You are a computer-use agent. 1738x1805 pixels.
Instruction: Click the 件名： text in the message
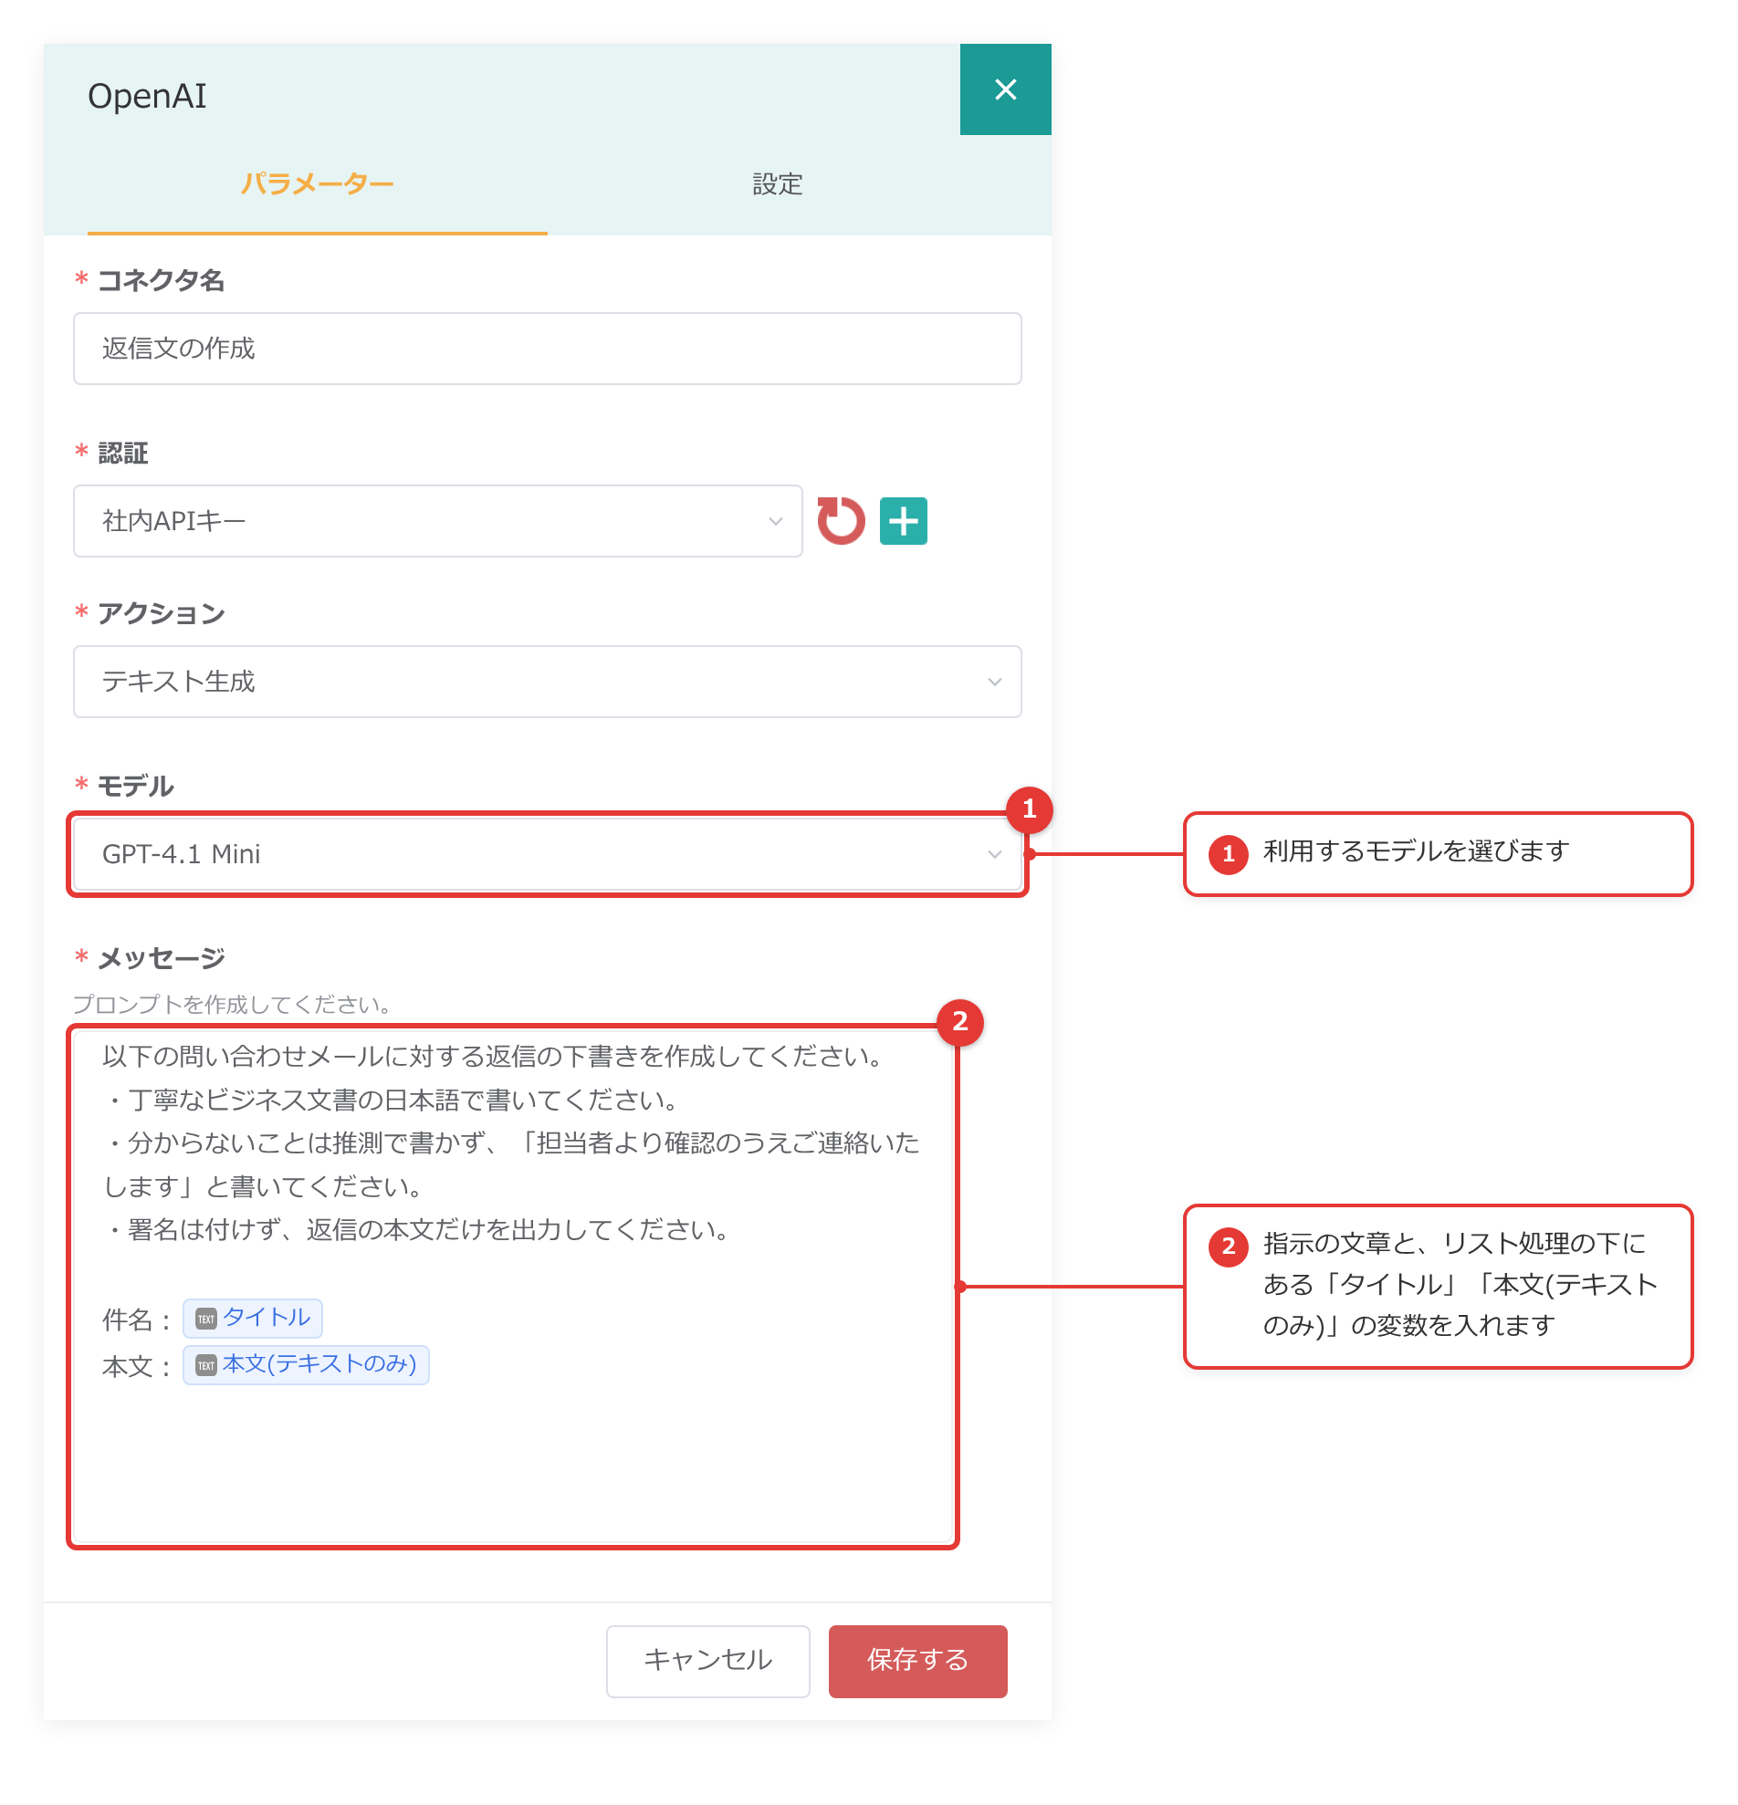coord(138,1320)
